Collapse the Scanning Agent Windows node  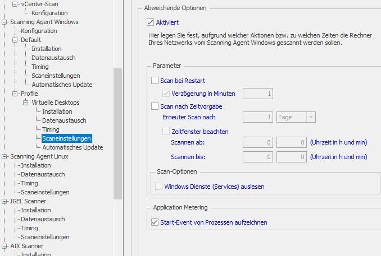click(4, 22)
